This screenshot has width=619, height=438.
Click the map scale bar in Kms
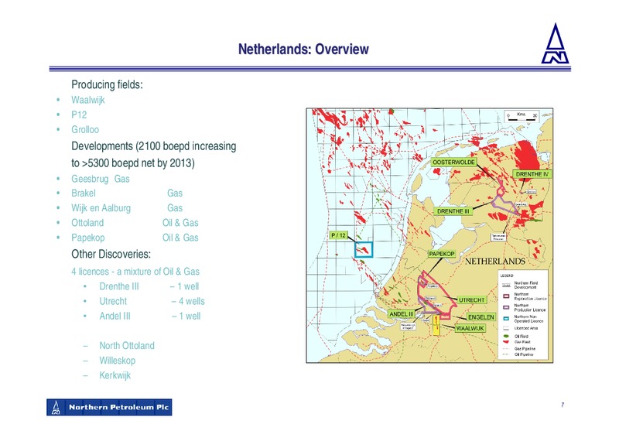click(522, 116)
